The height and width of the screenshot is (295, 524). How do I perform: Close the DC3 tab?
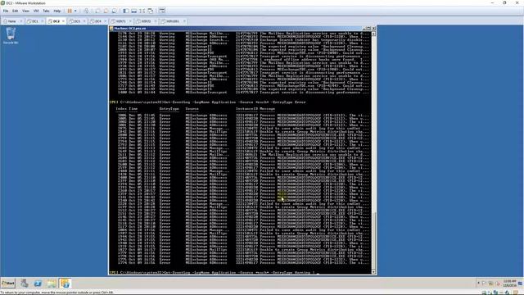[x=84, y=21]
